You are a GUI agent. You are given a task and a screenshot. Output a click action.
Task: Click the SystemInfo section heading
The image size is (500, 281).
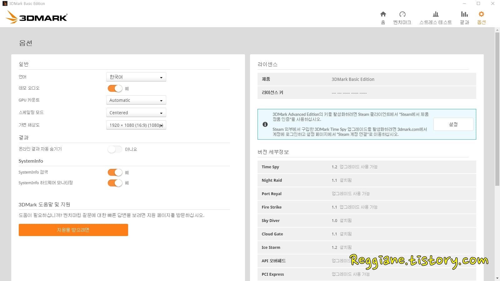tap(31, 161)
